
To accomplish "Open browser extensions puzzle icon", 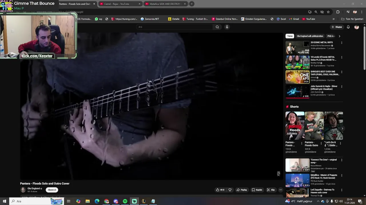I will (x=338, y=12).
